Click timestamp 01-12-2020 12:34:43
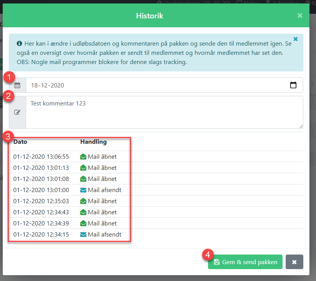Viewport: 316px width, 281px height. (41, 212)
